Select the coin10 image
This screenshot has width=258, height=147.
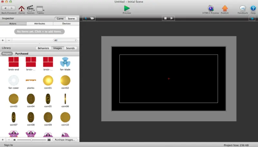tap(65, 119)
